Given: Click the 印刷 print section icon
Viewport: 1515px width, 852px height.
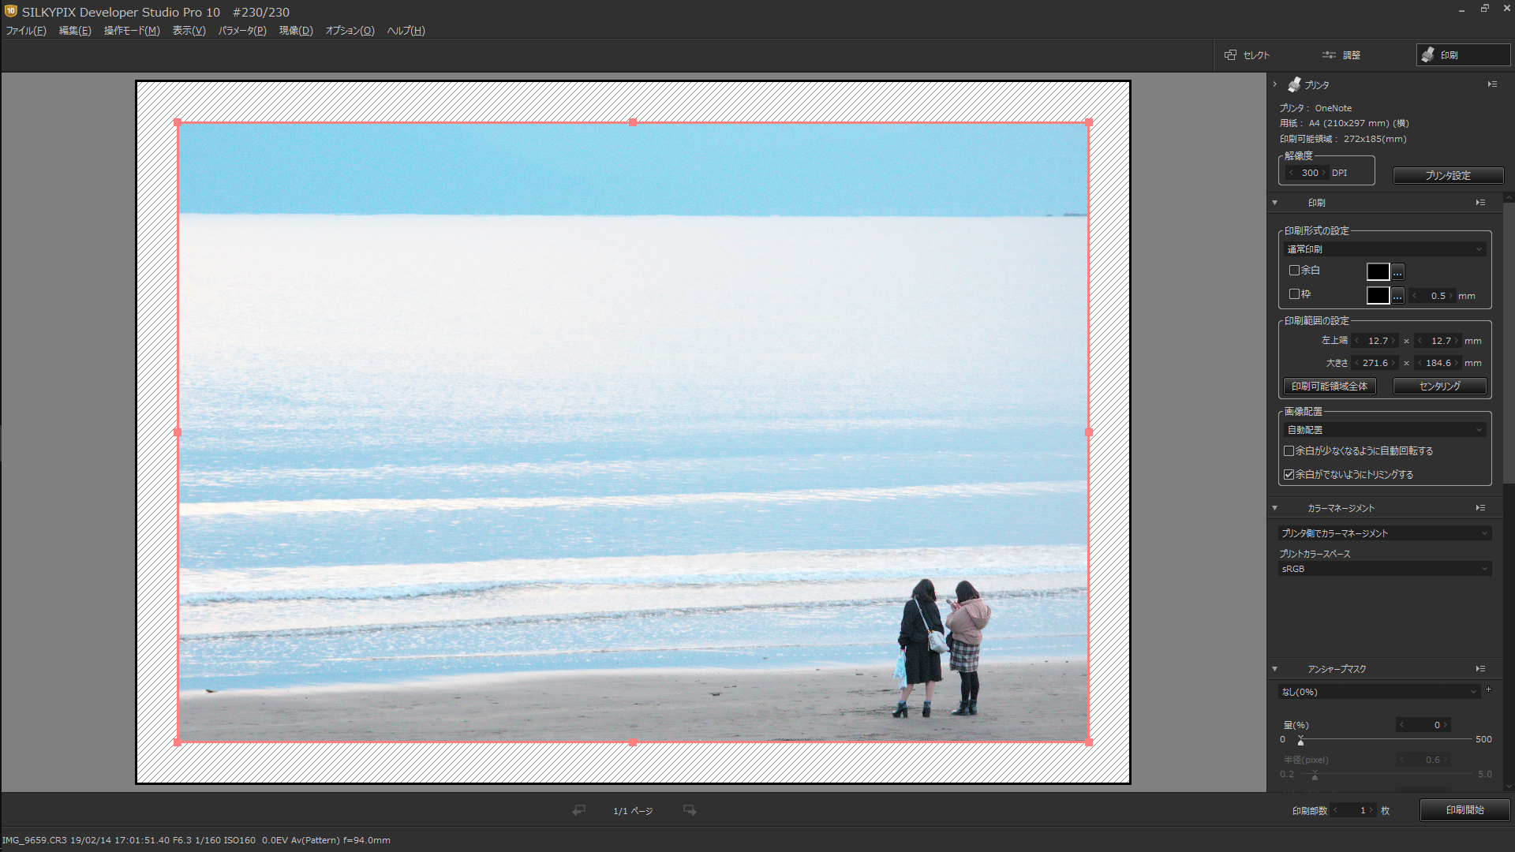Looking at the screenshot, I should coord(1428,55).
